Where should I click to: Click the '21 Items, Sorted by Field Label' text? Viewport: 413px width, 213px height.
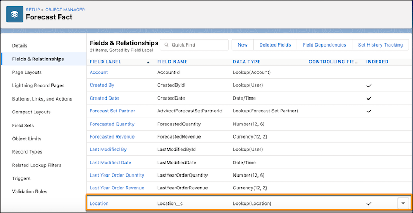[121, 50]
